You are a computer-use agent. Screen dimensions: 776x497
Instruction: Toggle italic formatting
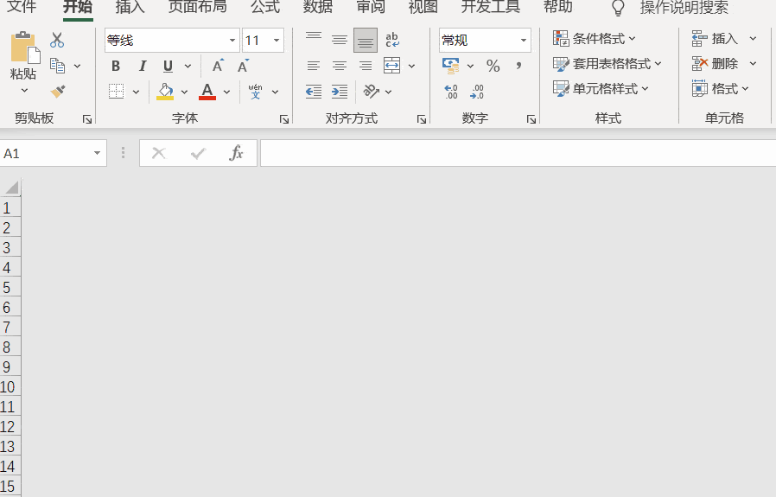tap(143, 66)
